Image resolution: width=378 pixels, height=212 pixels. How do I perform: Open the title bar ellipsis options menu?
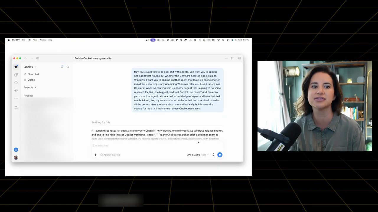[226, 58]
